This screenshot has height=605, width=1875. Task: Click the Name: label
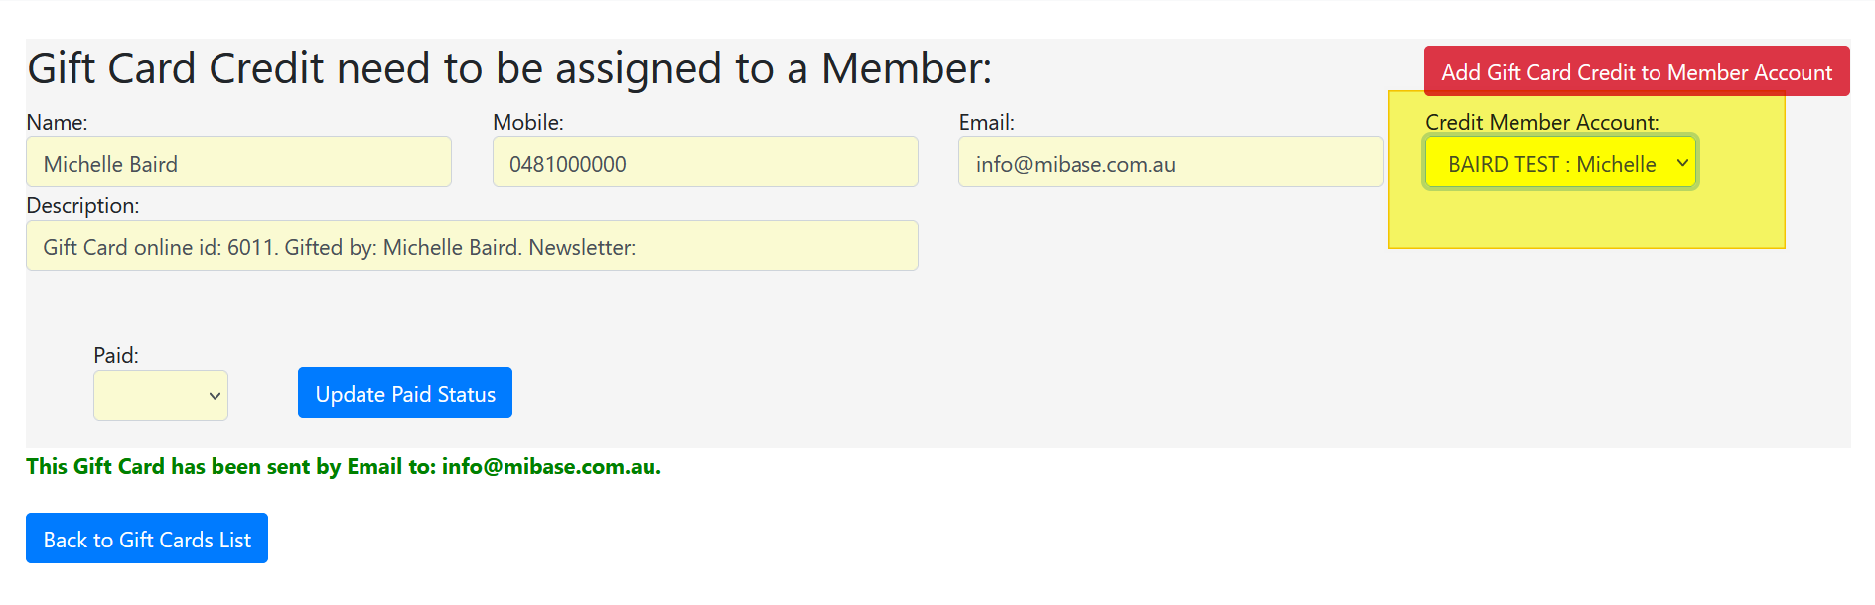click(57, 122)
